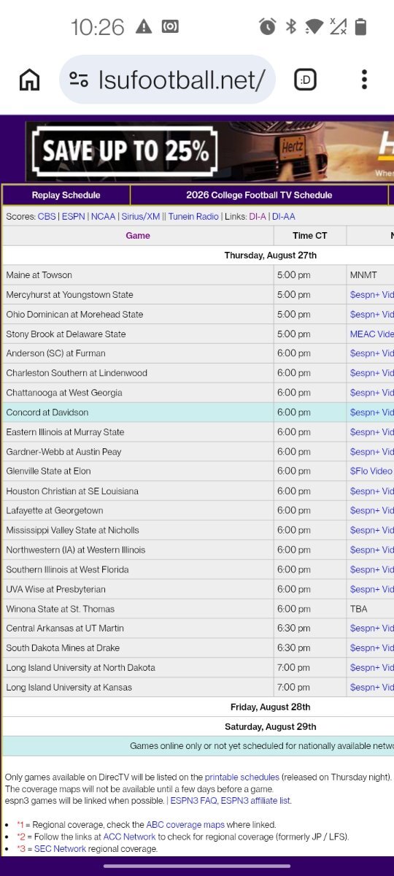Open the Replay Schedule tab

pyautogui.click(x=66, y=195)
